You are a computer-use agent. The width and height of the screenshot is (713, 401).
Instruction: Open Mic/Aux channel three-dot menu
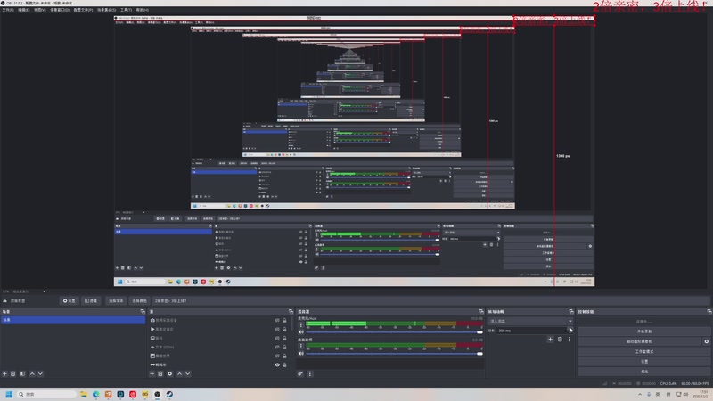coord(300,324)
